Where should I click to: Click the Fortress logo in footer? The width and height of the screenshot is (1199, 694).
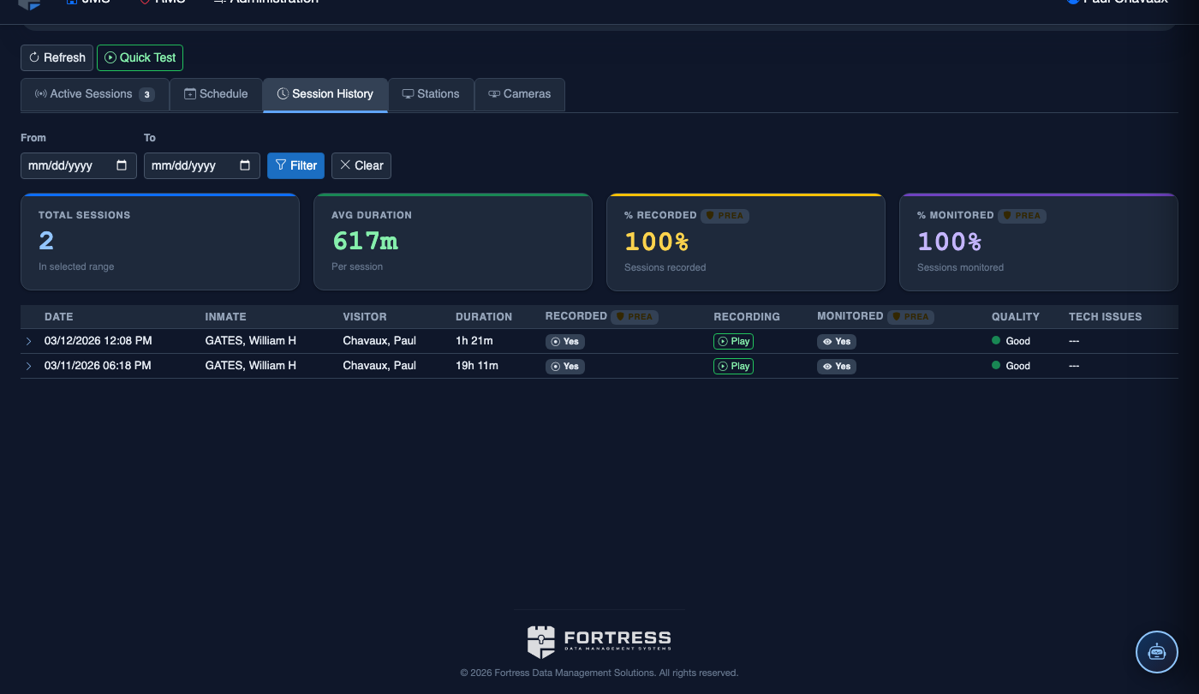coord(599,642)
